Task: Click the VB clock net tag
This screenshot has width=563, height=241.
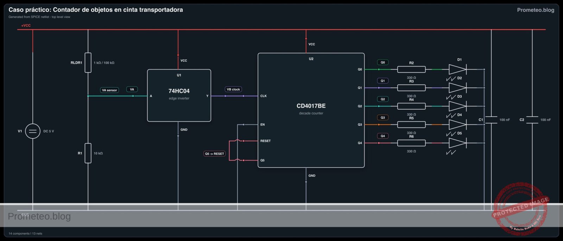Action: point(233,89)
